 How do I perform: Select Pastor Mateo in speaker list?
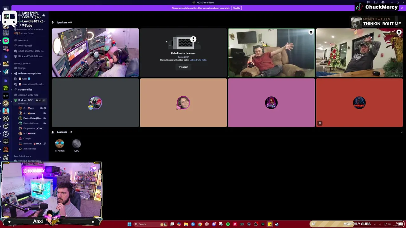[32, 118]
